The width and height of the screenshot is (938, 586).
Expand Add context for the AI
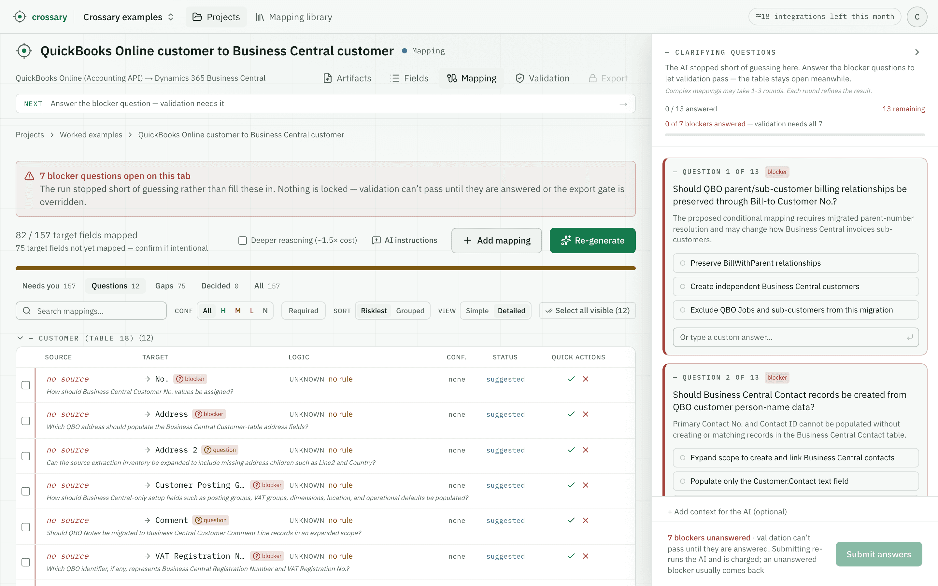727,511
